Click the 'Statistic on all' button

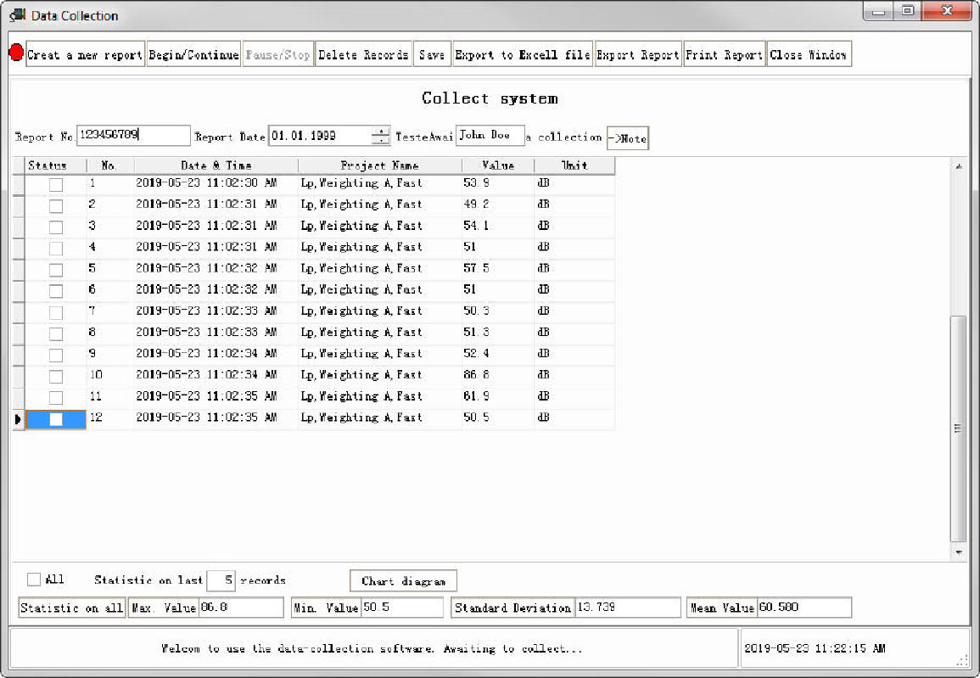tap(71, 607)
